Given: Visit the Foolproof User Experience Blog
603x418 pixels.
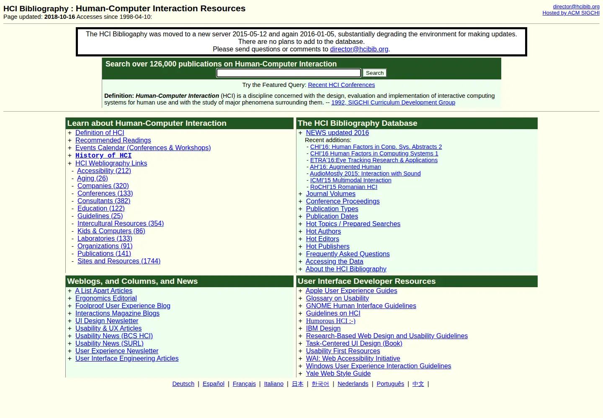Looking at the screenshot, I should (x=123, y=306).
